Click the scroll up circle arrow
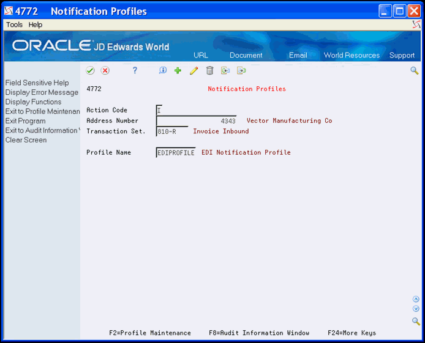The width and height of the screenshot is (425, 343). [x=416, y=299]
